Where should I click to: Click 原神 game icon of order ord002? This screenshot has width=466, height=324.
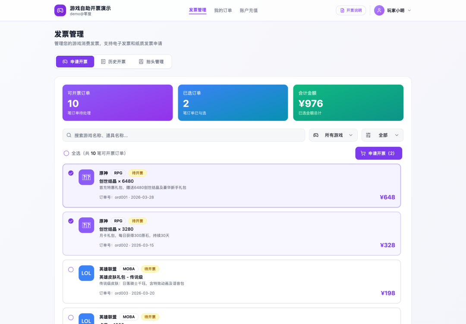click(x=86, y=225)
